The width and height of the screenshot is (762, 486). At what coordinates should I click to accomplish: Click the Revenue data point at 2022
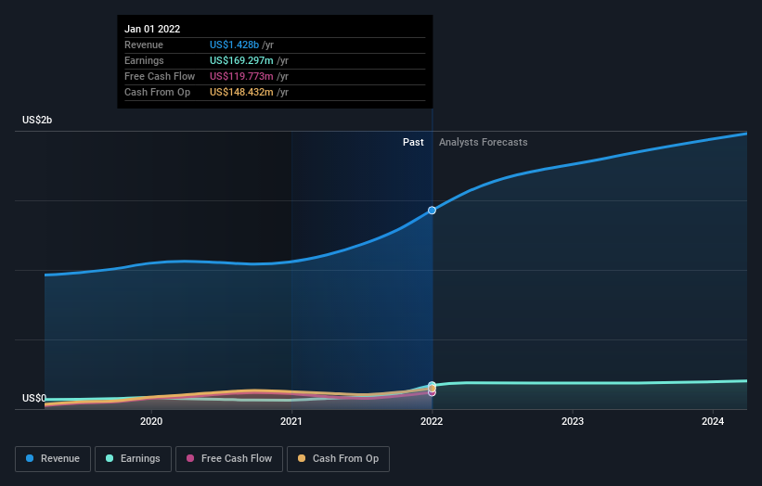432,211
